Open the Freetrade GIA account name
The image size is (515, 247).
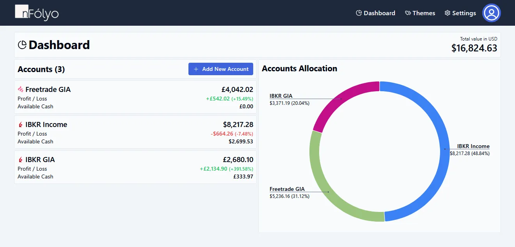48,90
